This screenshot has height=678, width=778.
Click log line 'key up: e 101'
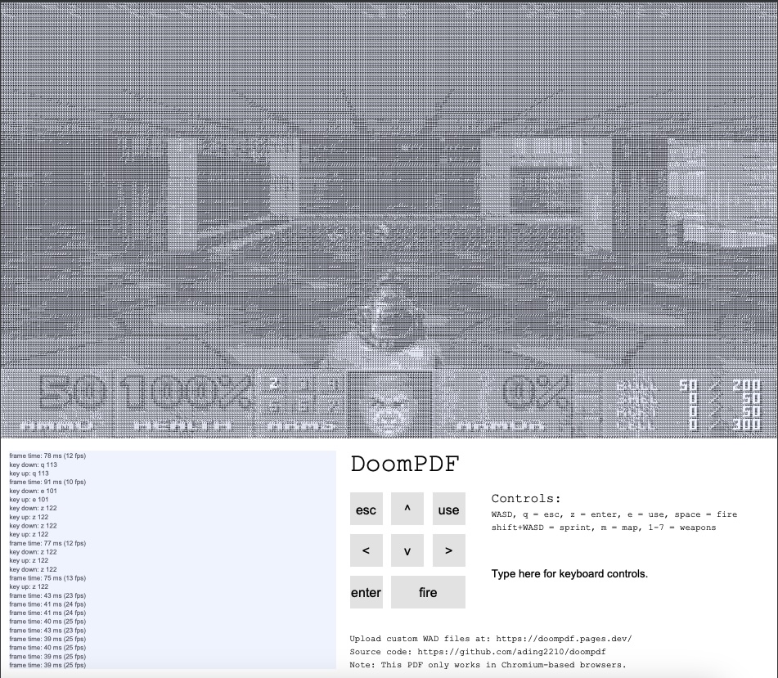[29, 500]
